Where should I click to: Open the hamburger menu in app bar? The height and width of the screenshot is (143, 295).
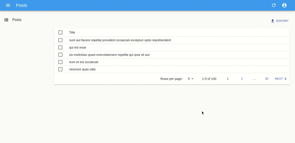[8, 5]
